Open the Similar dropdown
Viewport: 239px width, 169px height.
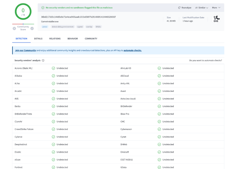(x=202, y=8)
